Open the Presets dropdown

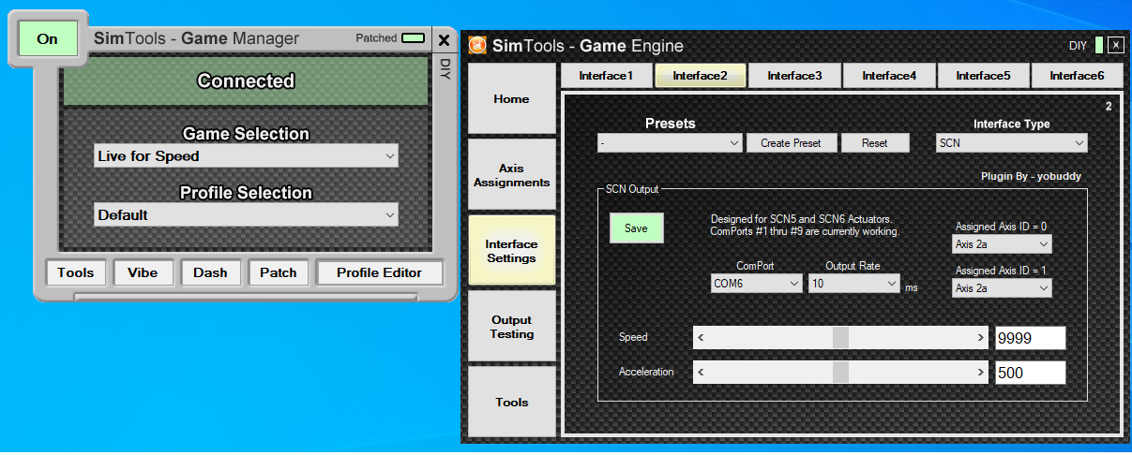coord(670,143)
